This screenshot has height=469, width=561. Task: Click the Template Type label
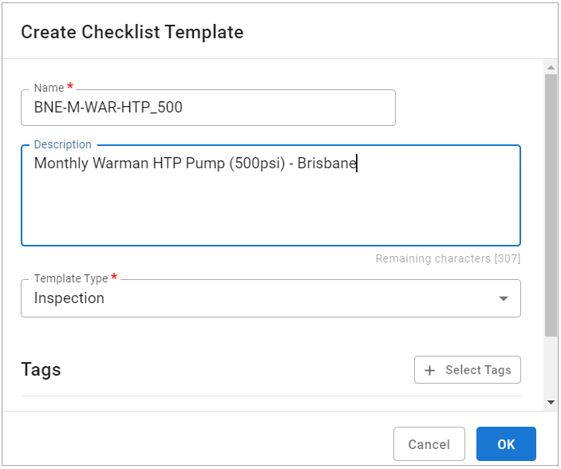(72, 278)
